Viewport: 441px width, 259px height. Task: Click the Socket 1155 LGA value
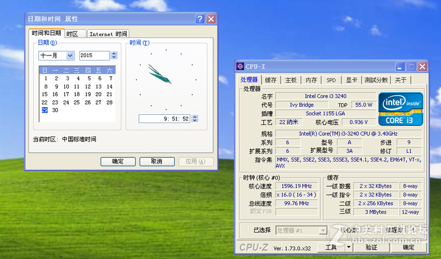(326, 114)
